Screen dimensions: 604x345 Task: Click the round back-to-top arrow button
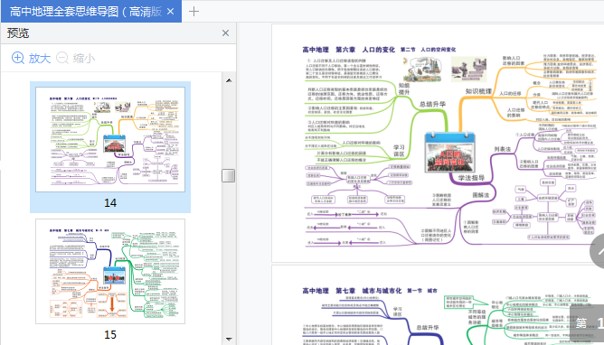point(598,251)
